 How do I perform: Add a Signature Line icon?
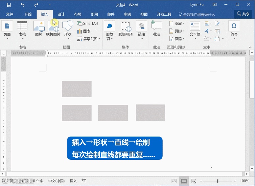(218, 23)
